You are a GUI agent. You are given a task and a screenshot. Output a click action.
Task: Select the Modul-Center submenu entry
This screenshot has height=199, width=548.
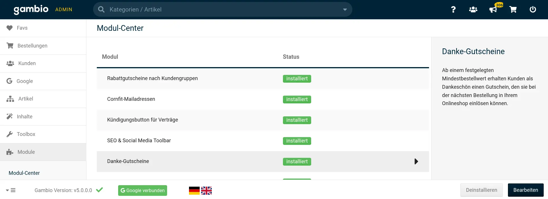coord(24,173)
